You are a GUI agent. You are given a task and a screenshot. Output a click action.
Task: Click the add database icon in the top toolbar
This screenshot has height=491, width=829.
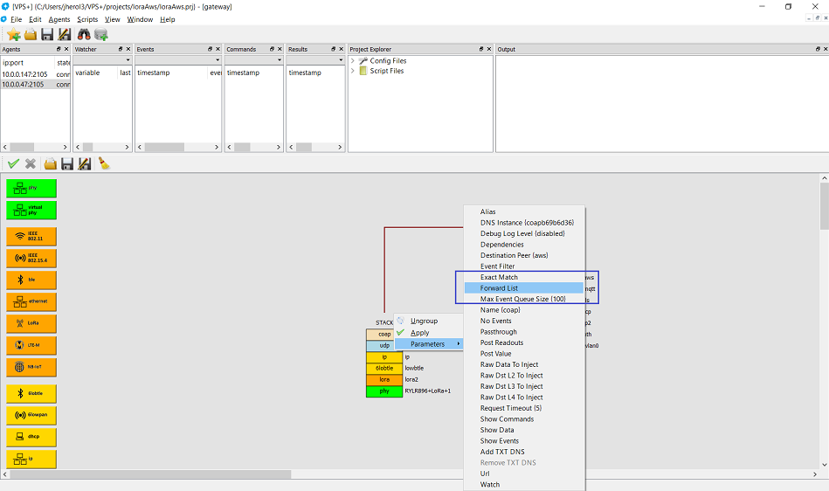(x=101, y=34)
